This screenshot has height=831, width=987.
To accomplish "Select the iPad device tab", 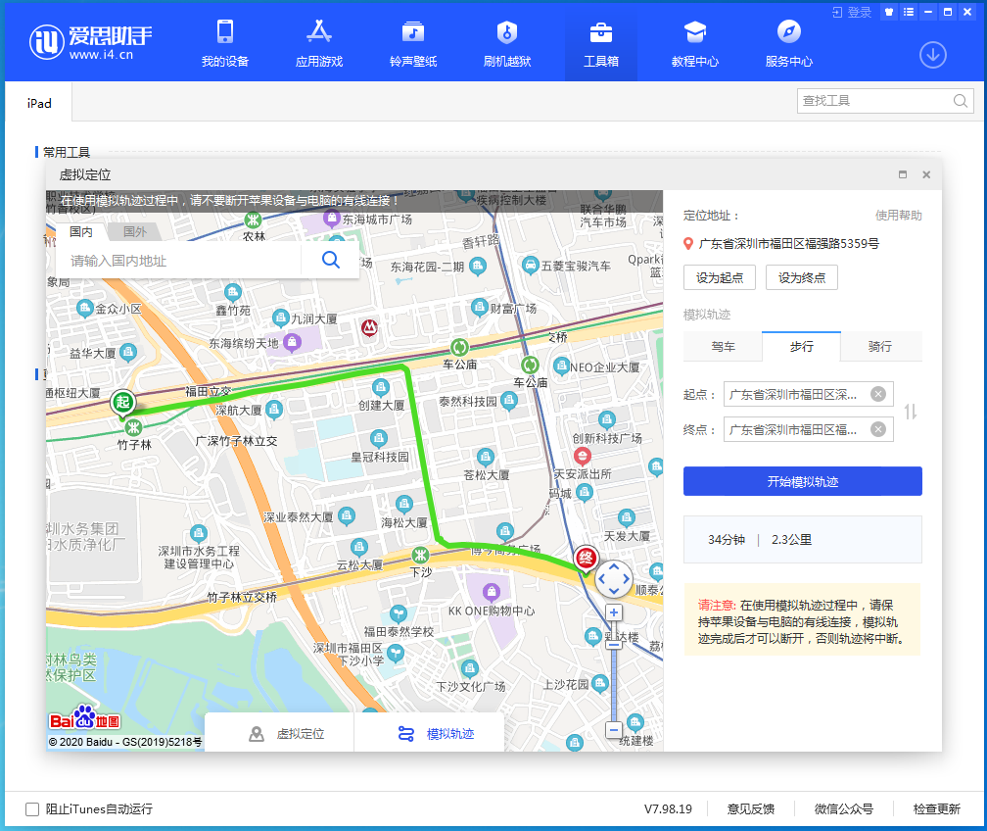I will [x=39, y=103].
